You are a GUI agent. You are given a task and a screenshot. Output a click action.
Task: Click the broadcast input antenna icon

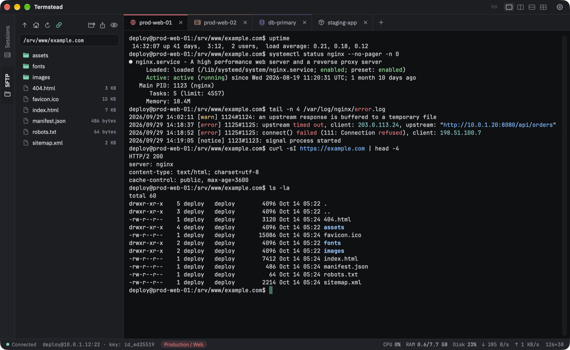click(494, 7)
